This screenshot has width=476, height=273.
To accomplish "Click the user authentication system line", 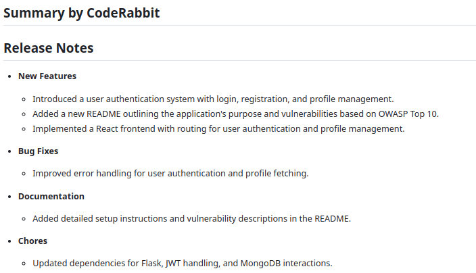I will (x=213, y=99).
